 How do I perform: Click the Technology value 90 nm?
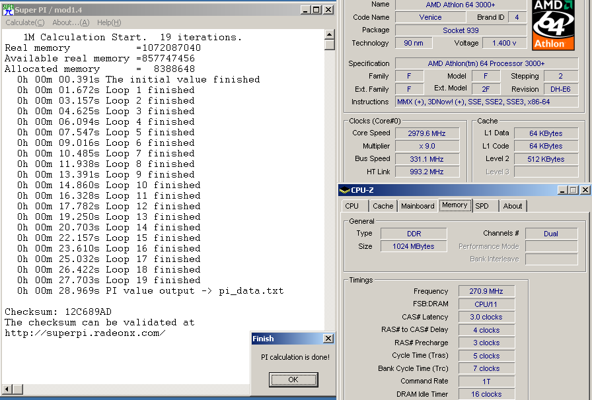tap(414, 43)
